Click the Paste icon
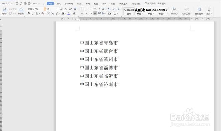Viewport: 222px width, 132px height. [4, 9]
